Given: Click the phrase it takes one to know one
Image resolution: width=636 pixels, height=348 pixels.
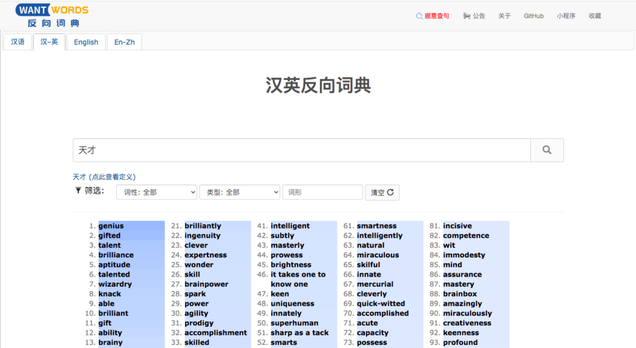Looking at the screenshot, I should click(298, 279).
